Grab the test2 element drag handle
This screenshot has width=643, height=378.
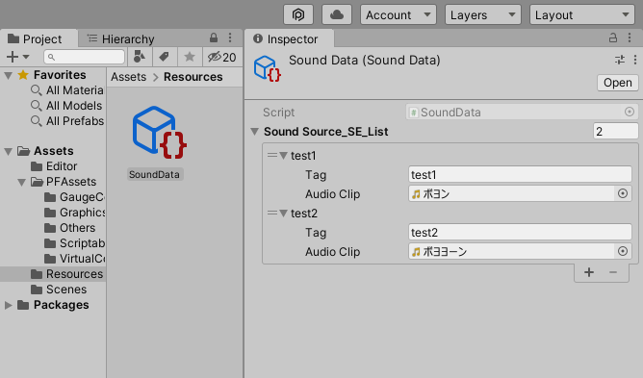pyautogui.click(x=271, y=213)
